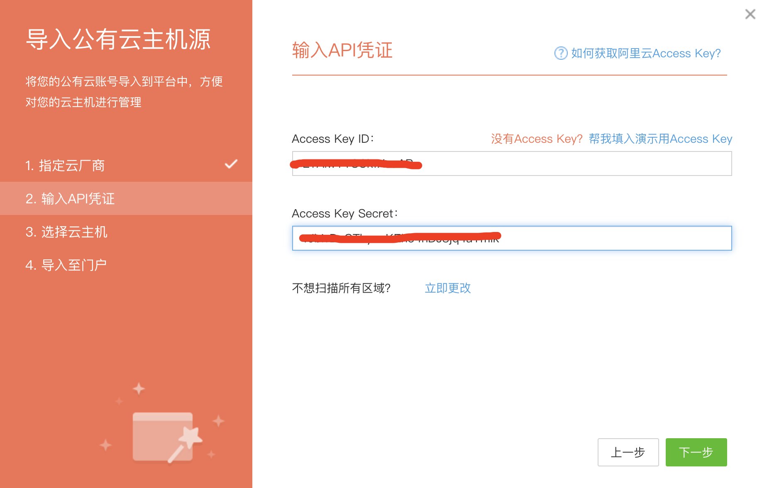Image resolution: width=762 pixels, height=488 pixels.
Task: Click the large sparkle star above illustration
Action: point(139,389)
